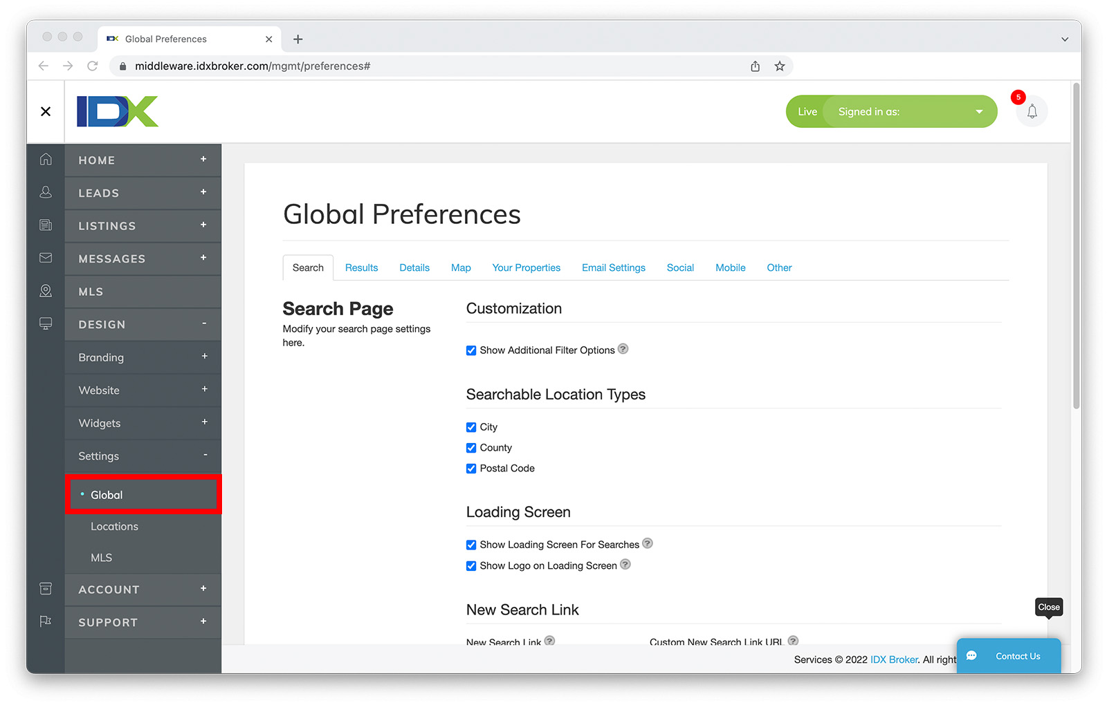The width and height of the screenshot is (1107, 705).
Task: Click the Contact Us chat button
Action: (x=1008, y=656)
